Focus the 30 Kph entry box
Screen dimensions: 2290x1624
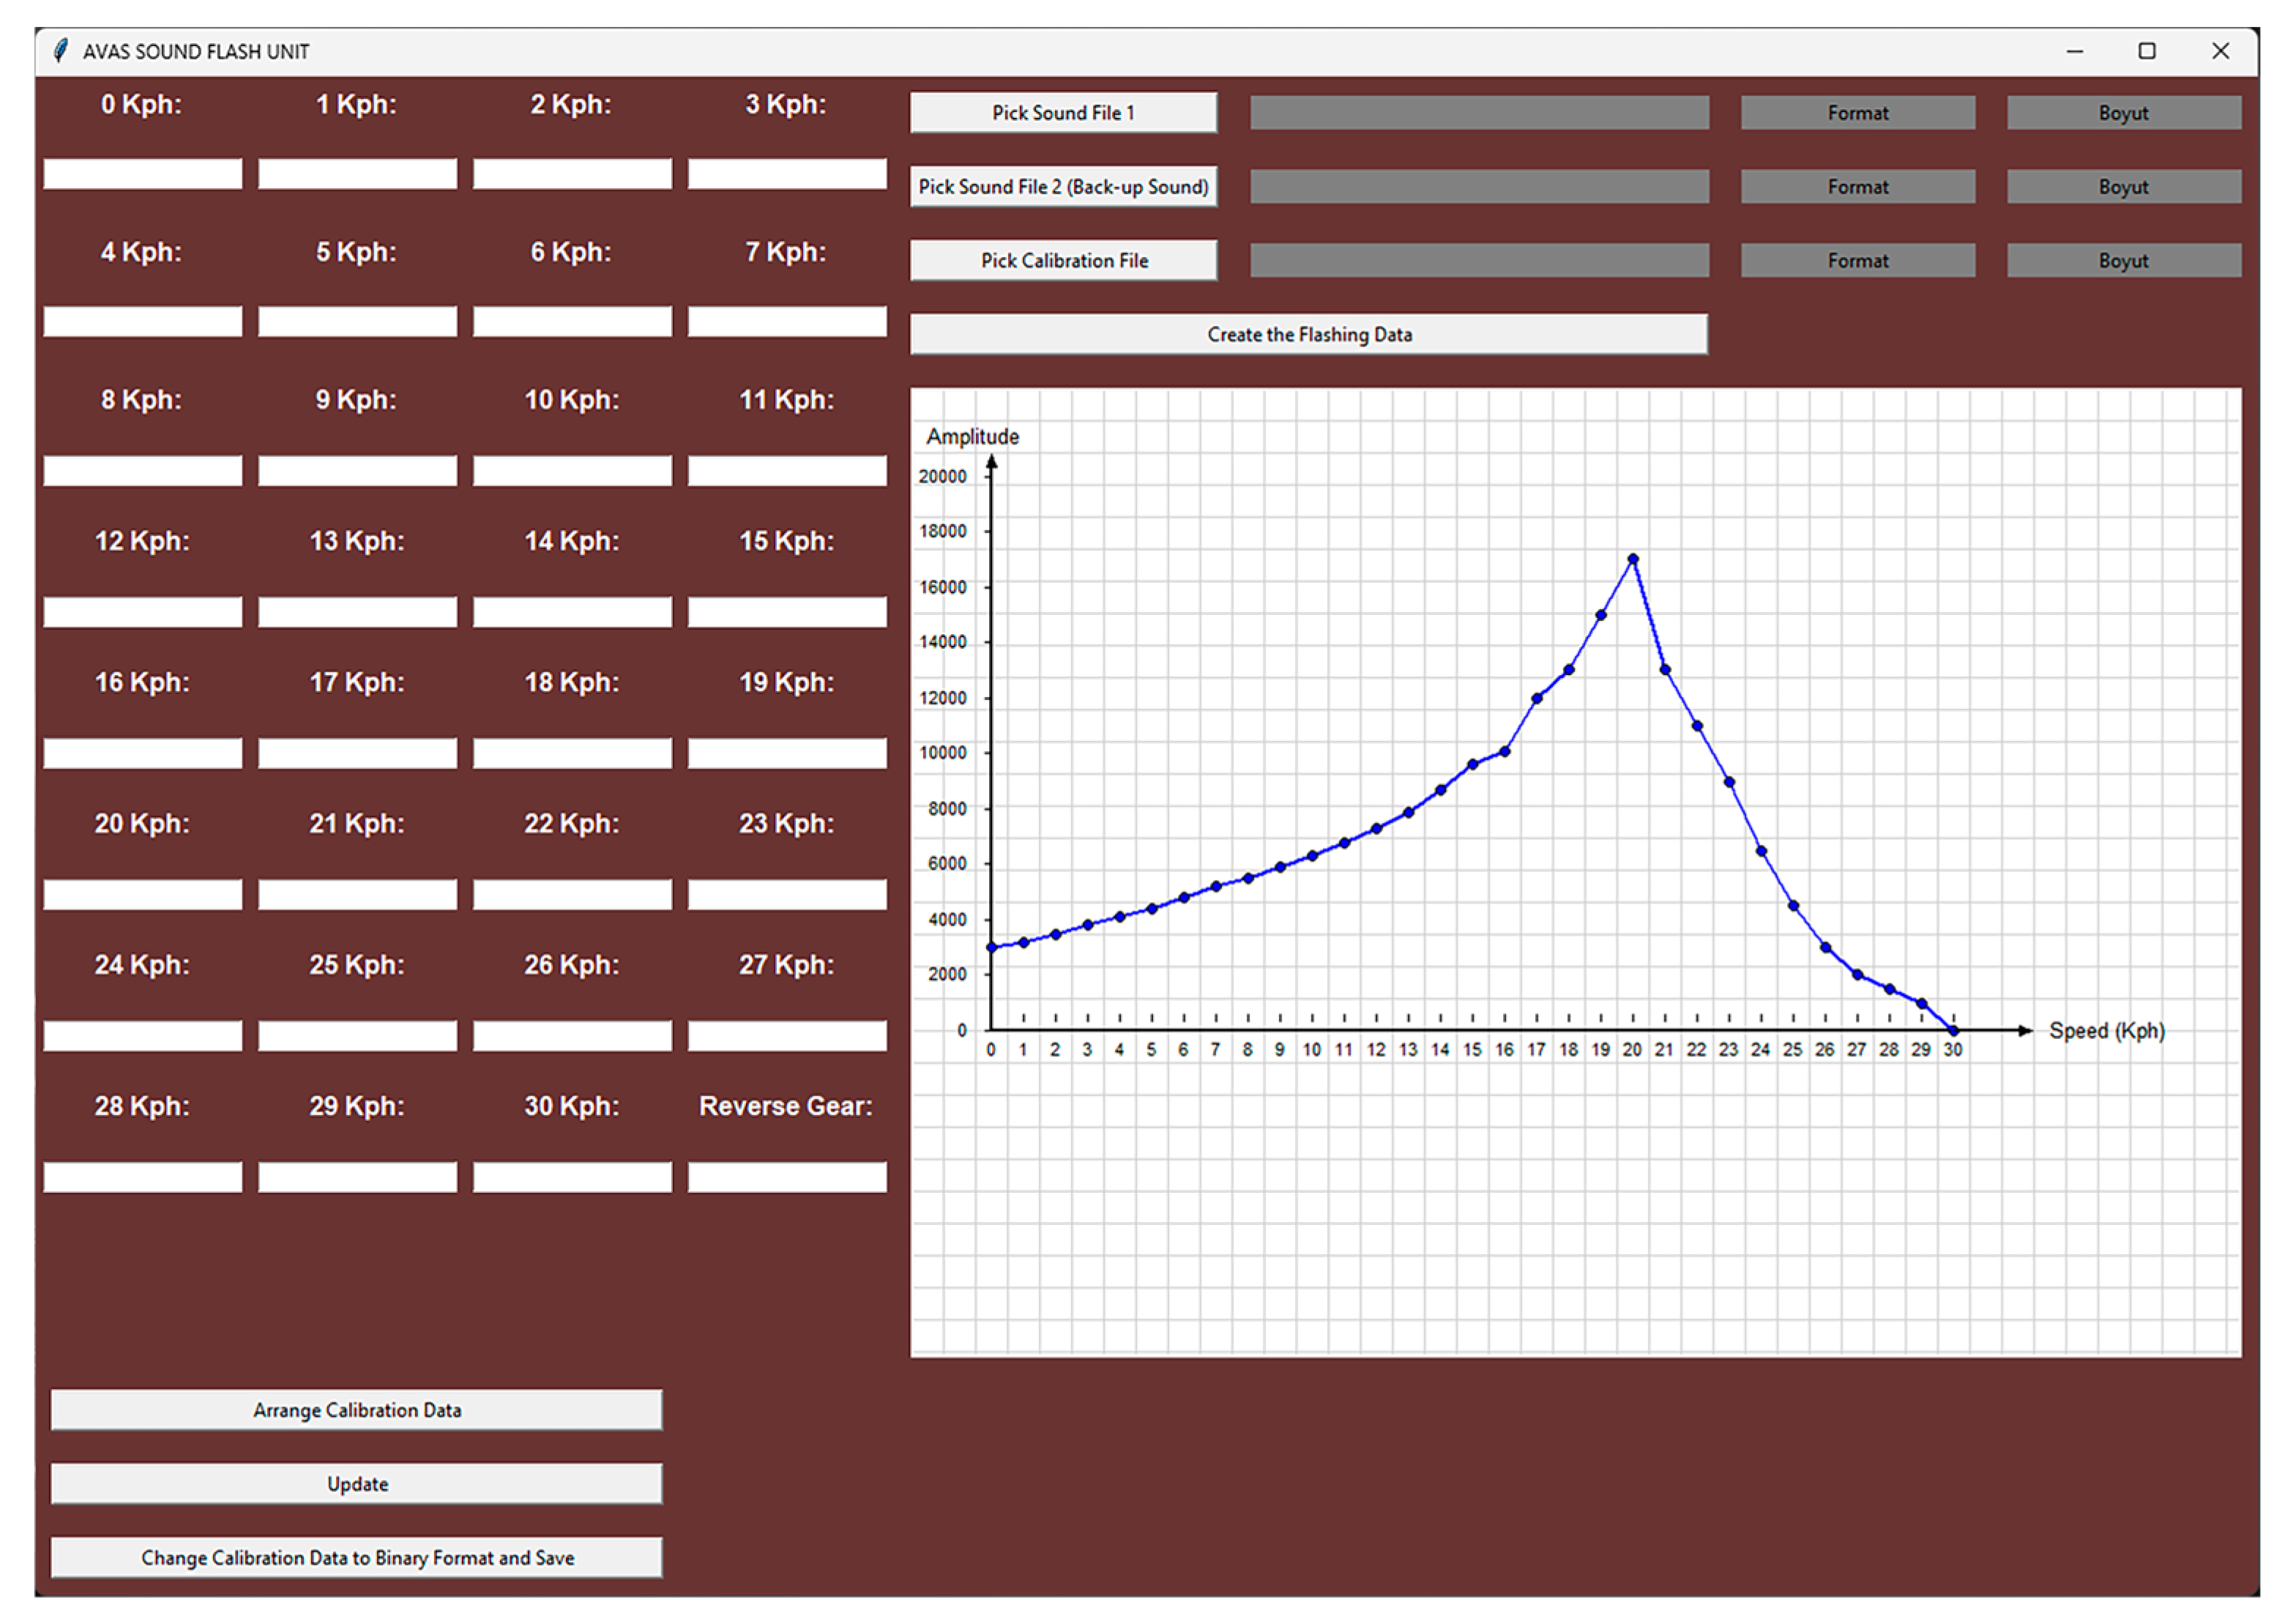pos(572,1178)
